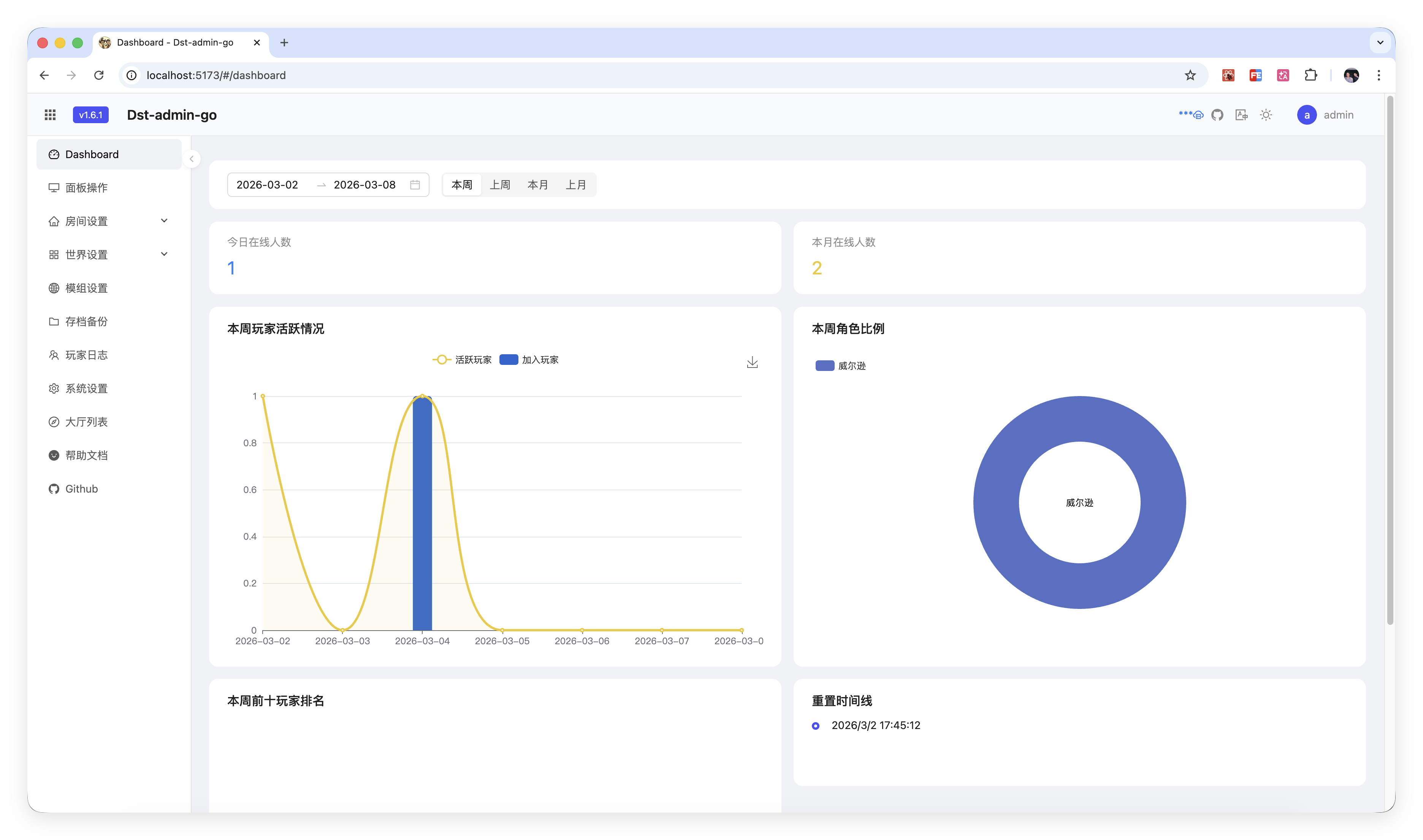Reload the page with the refresh icon
1423x840 pixels.
tap(99, 75)
